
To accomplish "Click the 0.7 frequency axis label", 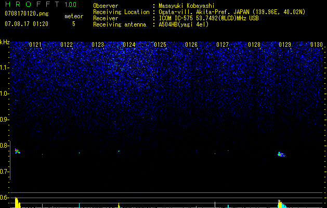I will 5,172.
